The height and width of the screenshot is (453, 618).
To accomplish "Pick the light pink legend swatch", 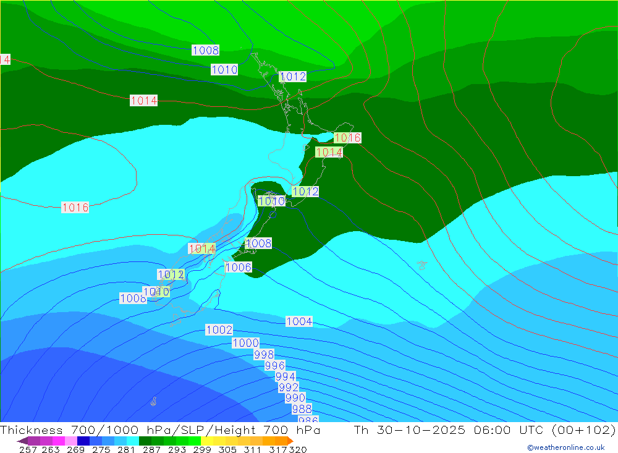I will 71,441.
